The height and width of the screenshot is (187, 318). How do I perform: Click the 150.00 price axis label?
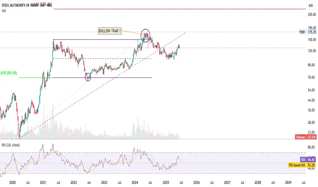[312, 40]
